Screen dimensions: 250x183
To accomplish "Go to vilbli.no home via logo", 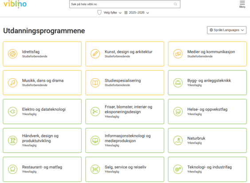I will 15,4.
